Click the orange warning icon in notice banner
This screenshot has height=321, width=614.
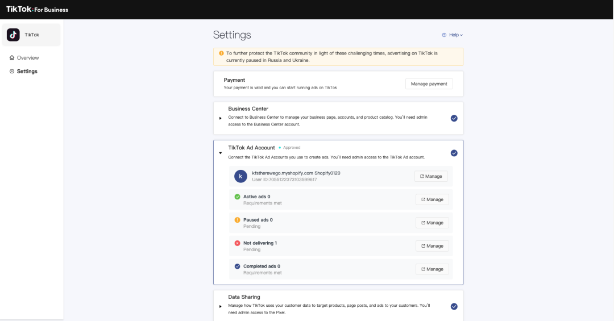pos(221,53)
